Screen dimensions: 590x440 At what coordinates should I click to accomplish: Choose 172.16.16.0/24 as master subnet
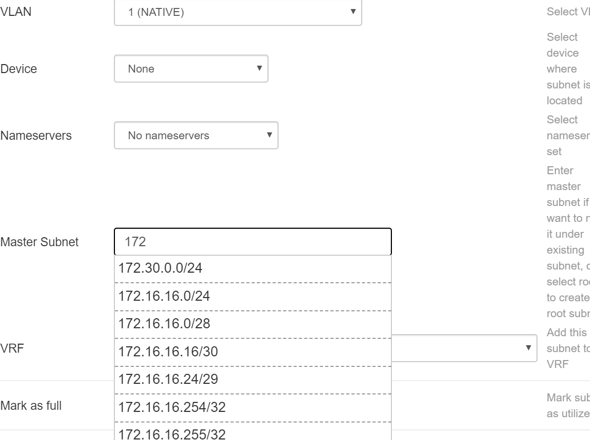coord(212,296)
